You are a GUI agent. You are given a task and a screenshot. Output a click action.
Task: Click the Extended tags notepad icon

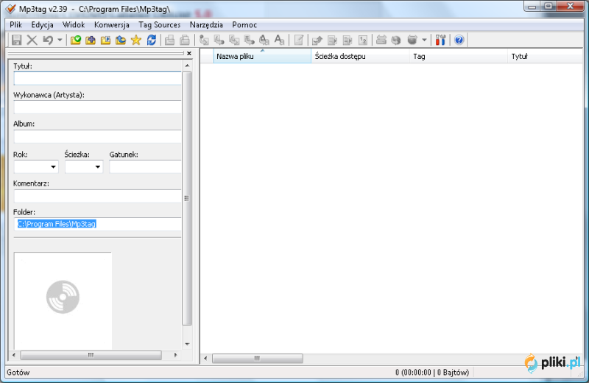coord(299,40)
